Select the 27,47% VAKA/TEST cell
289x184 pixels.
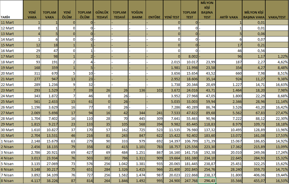[x=277, y=113]
